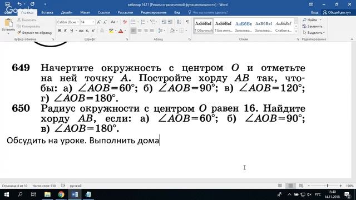
Task: Center-align the text
Action: pos(140,31)
